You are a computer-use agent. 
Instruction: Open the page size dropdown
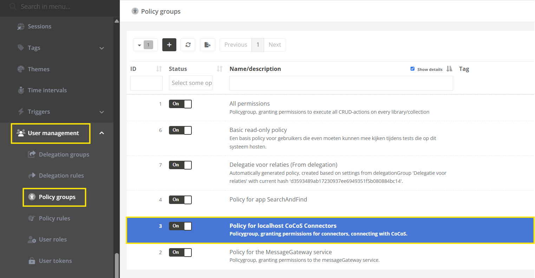[145, 45]
